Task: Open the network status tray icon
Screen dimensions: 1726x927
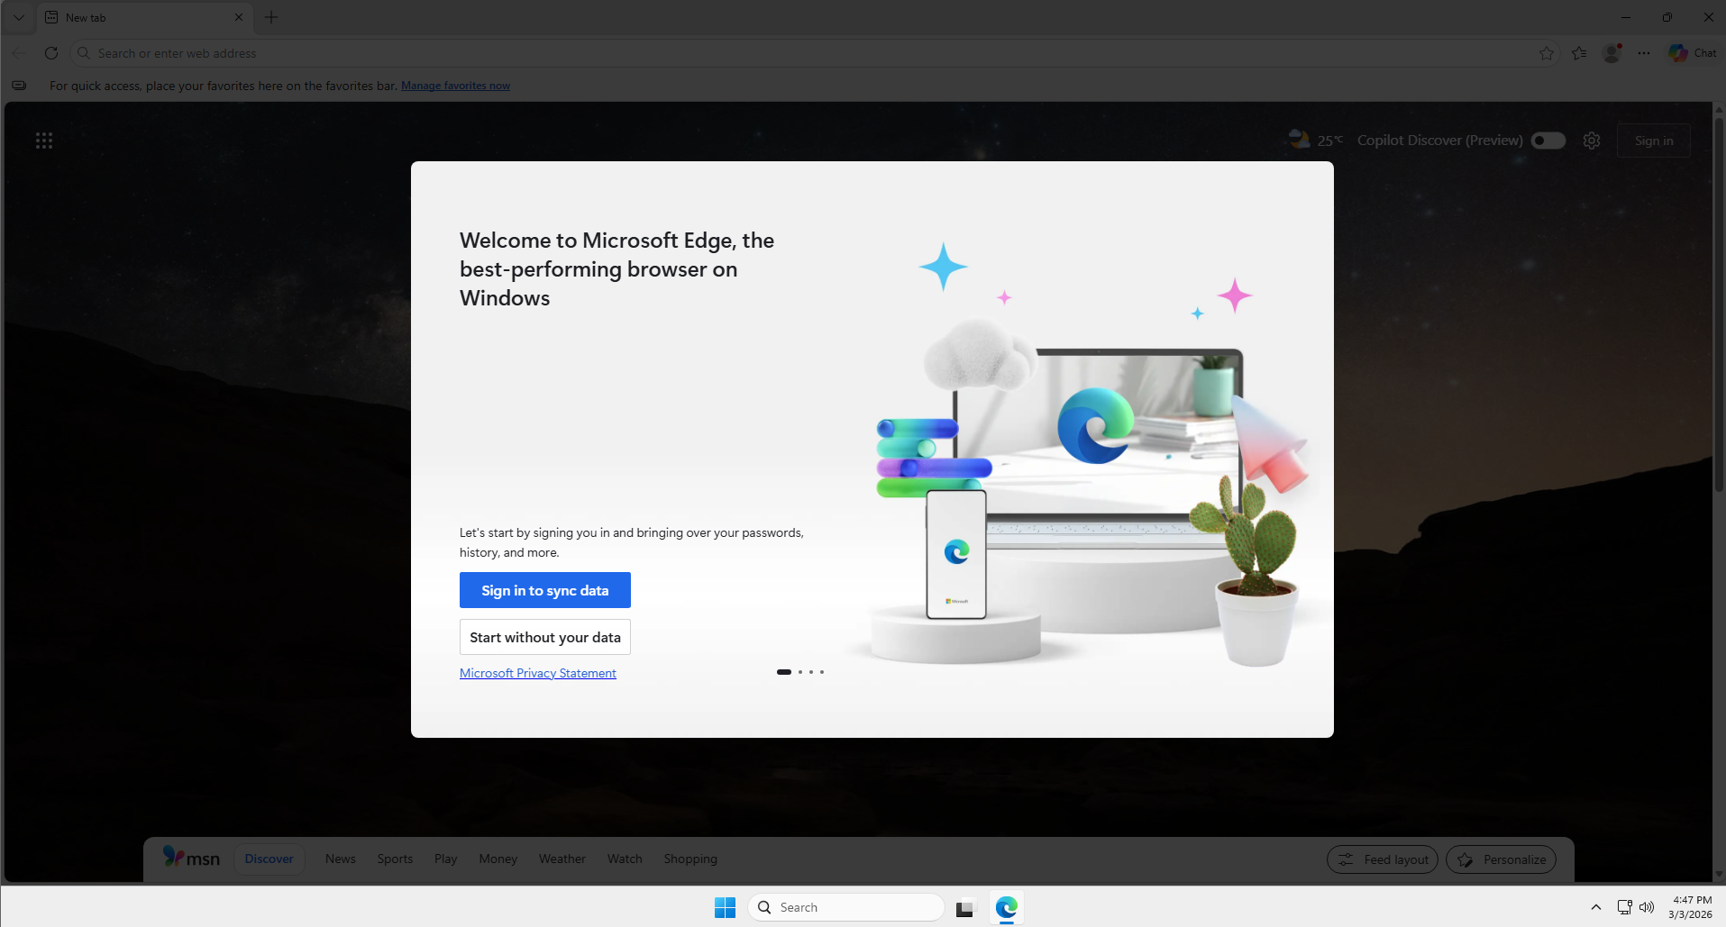Action: 1624,907
